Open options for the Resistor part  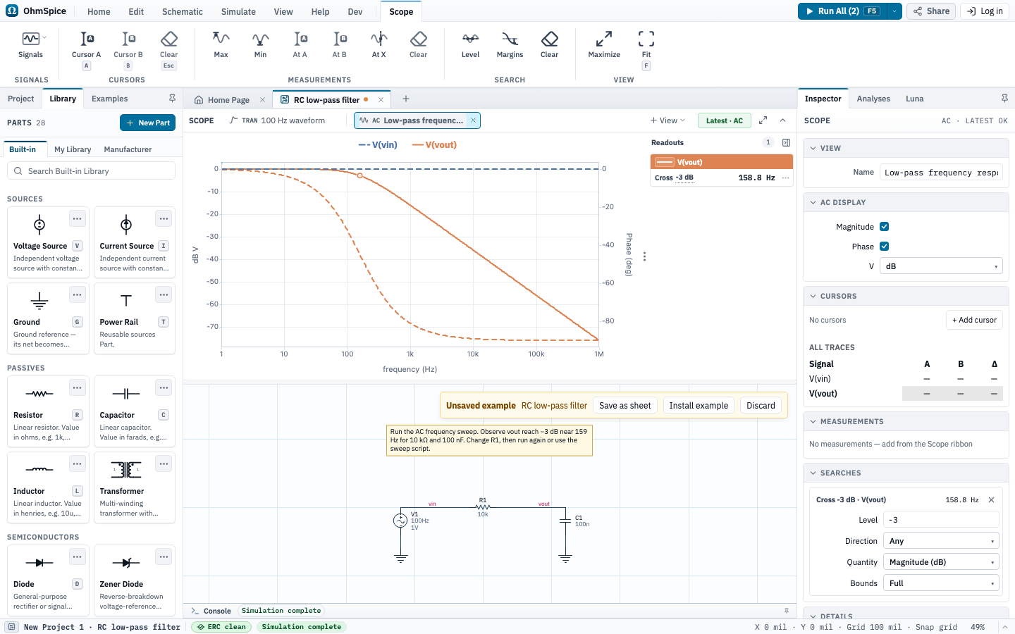pos(78,388)
